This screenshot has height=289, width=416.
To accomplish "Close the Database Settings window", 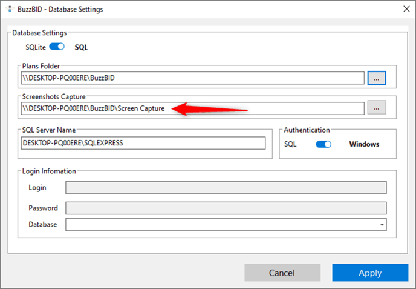I will [406, 9].
